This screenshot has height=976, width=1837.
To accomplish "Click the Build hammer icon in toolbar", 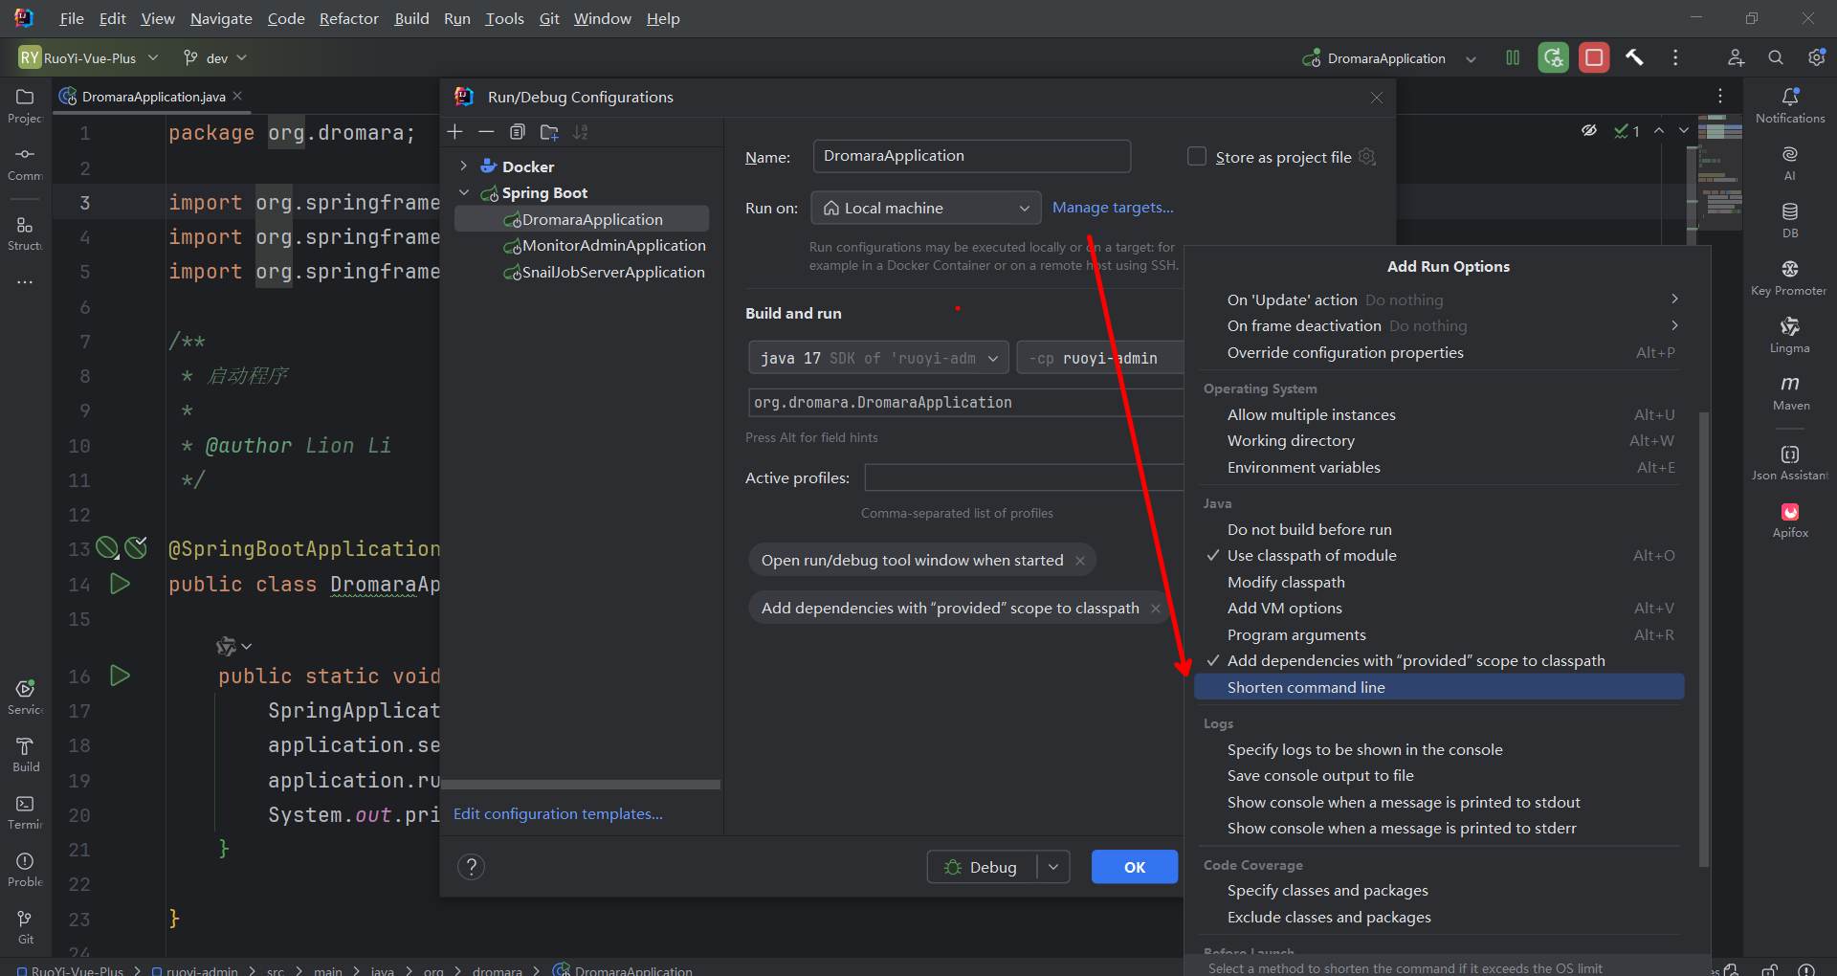I will (1634, 58).
